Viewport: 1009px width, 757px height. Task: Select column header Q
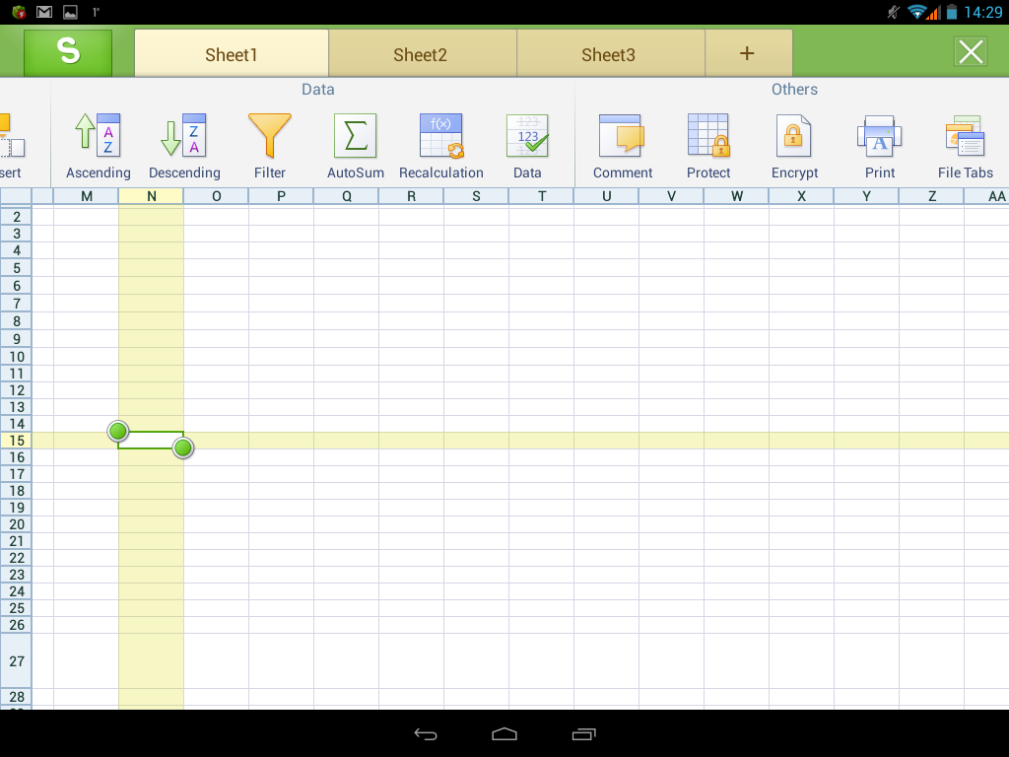(x=346, y=196)
